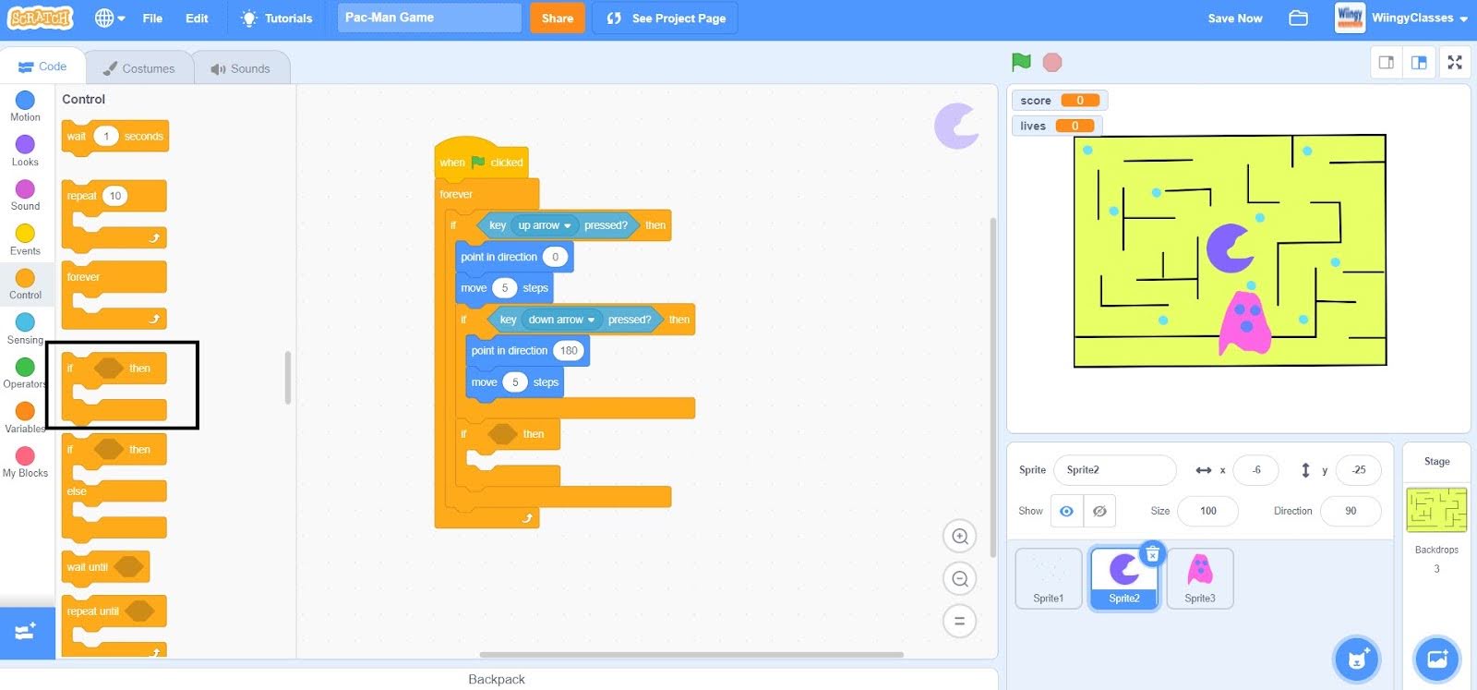Open the Edit menu
This screenshot has height=690, width=1477.
(197, 18)
